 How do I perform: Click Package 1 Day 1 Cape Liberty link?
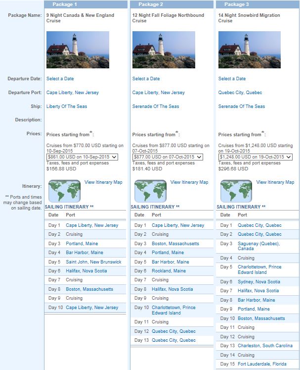[x=92, y=225]
